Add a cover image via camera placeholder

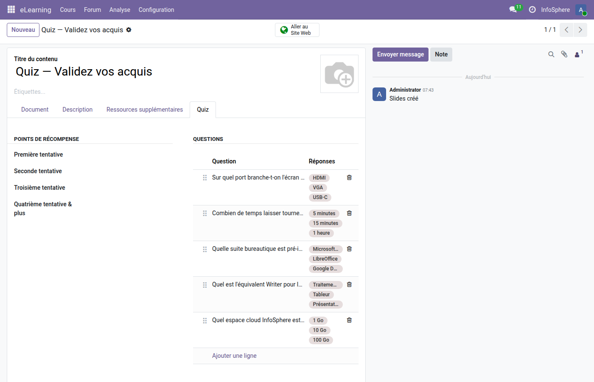pyautogui.click(x=339, y=73)
